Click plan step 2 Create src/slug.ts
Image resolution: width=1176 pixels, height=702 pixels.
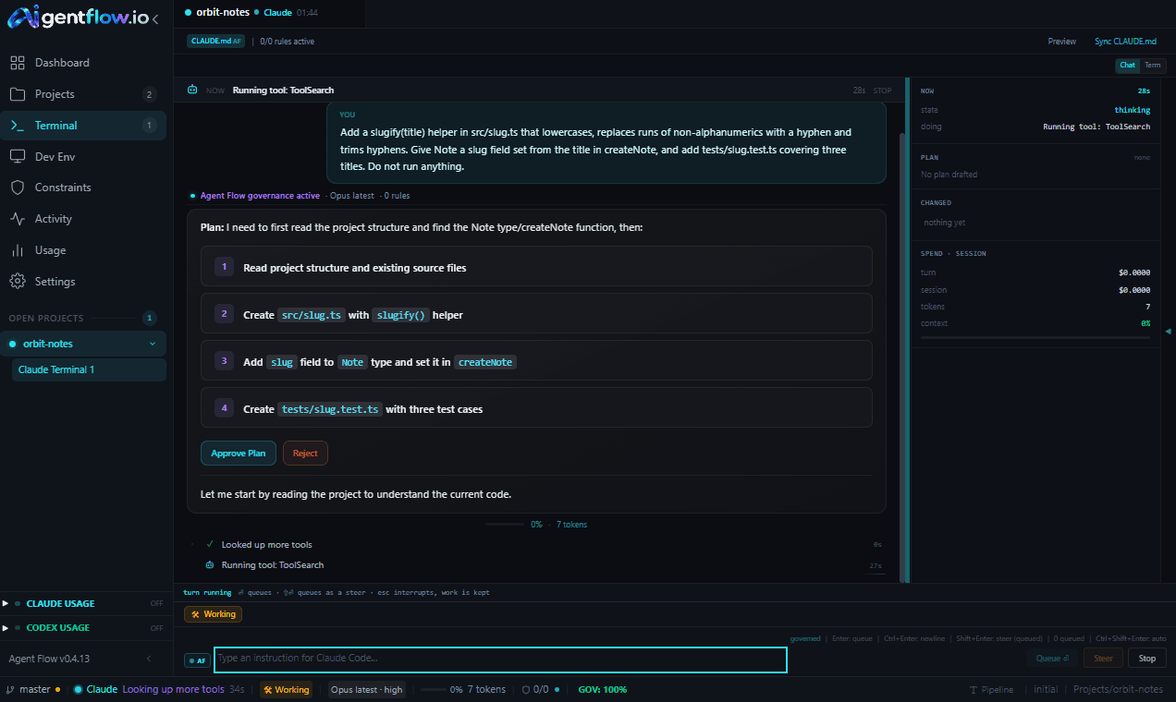tap(536, 314)
